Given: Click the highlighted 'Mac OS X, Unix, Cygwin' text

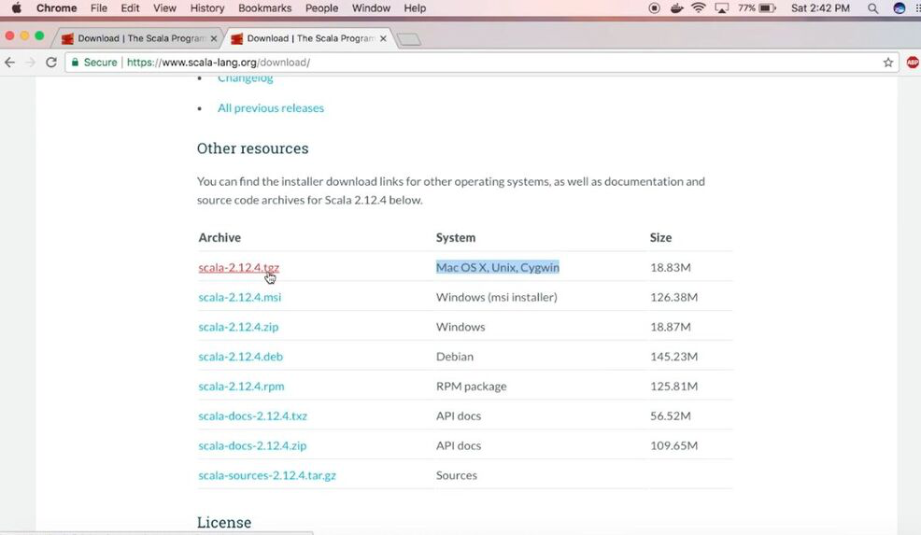Looking at the screenshot, I should [x=498, y=267].
